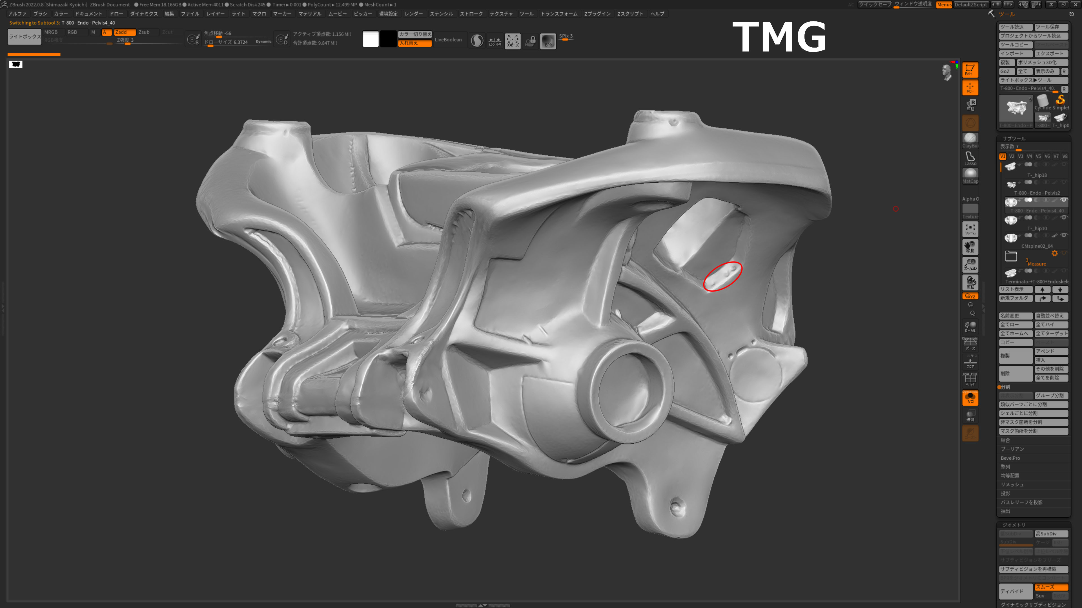This screenshot has width=1082, height=608.
Task: Expand the BevelPro section
Action: pyautogui.click(x=1010, y=458)
